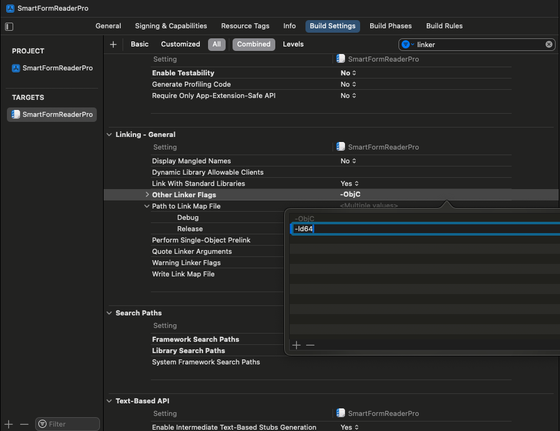Select the Combined view mode

tap(254, 44)
